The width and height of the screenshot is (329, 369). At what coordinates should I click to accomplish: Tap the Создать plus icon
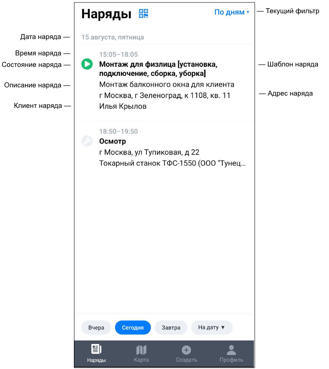pyautogui.click(x=186, y=350)
